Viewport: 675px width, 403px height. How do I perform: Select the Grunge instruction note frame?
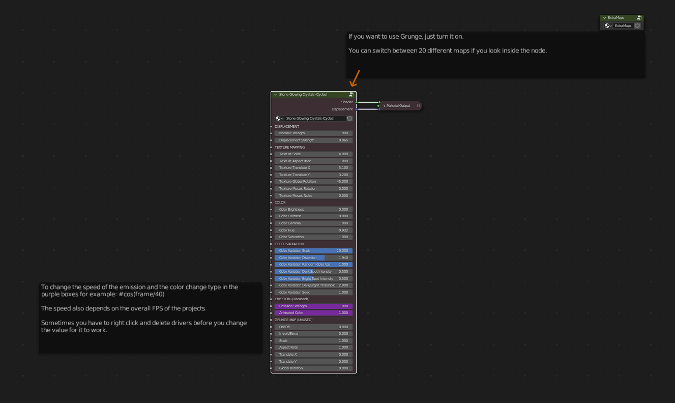pos(496,66)
